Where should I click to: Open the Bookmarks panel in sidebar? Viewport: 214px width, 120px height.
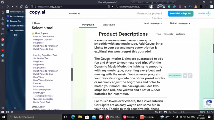(x=3, y=13)
